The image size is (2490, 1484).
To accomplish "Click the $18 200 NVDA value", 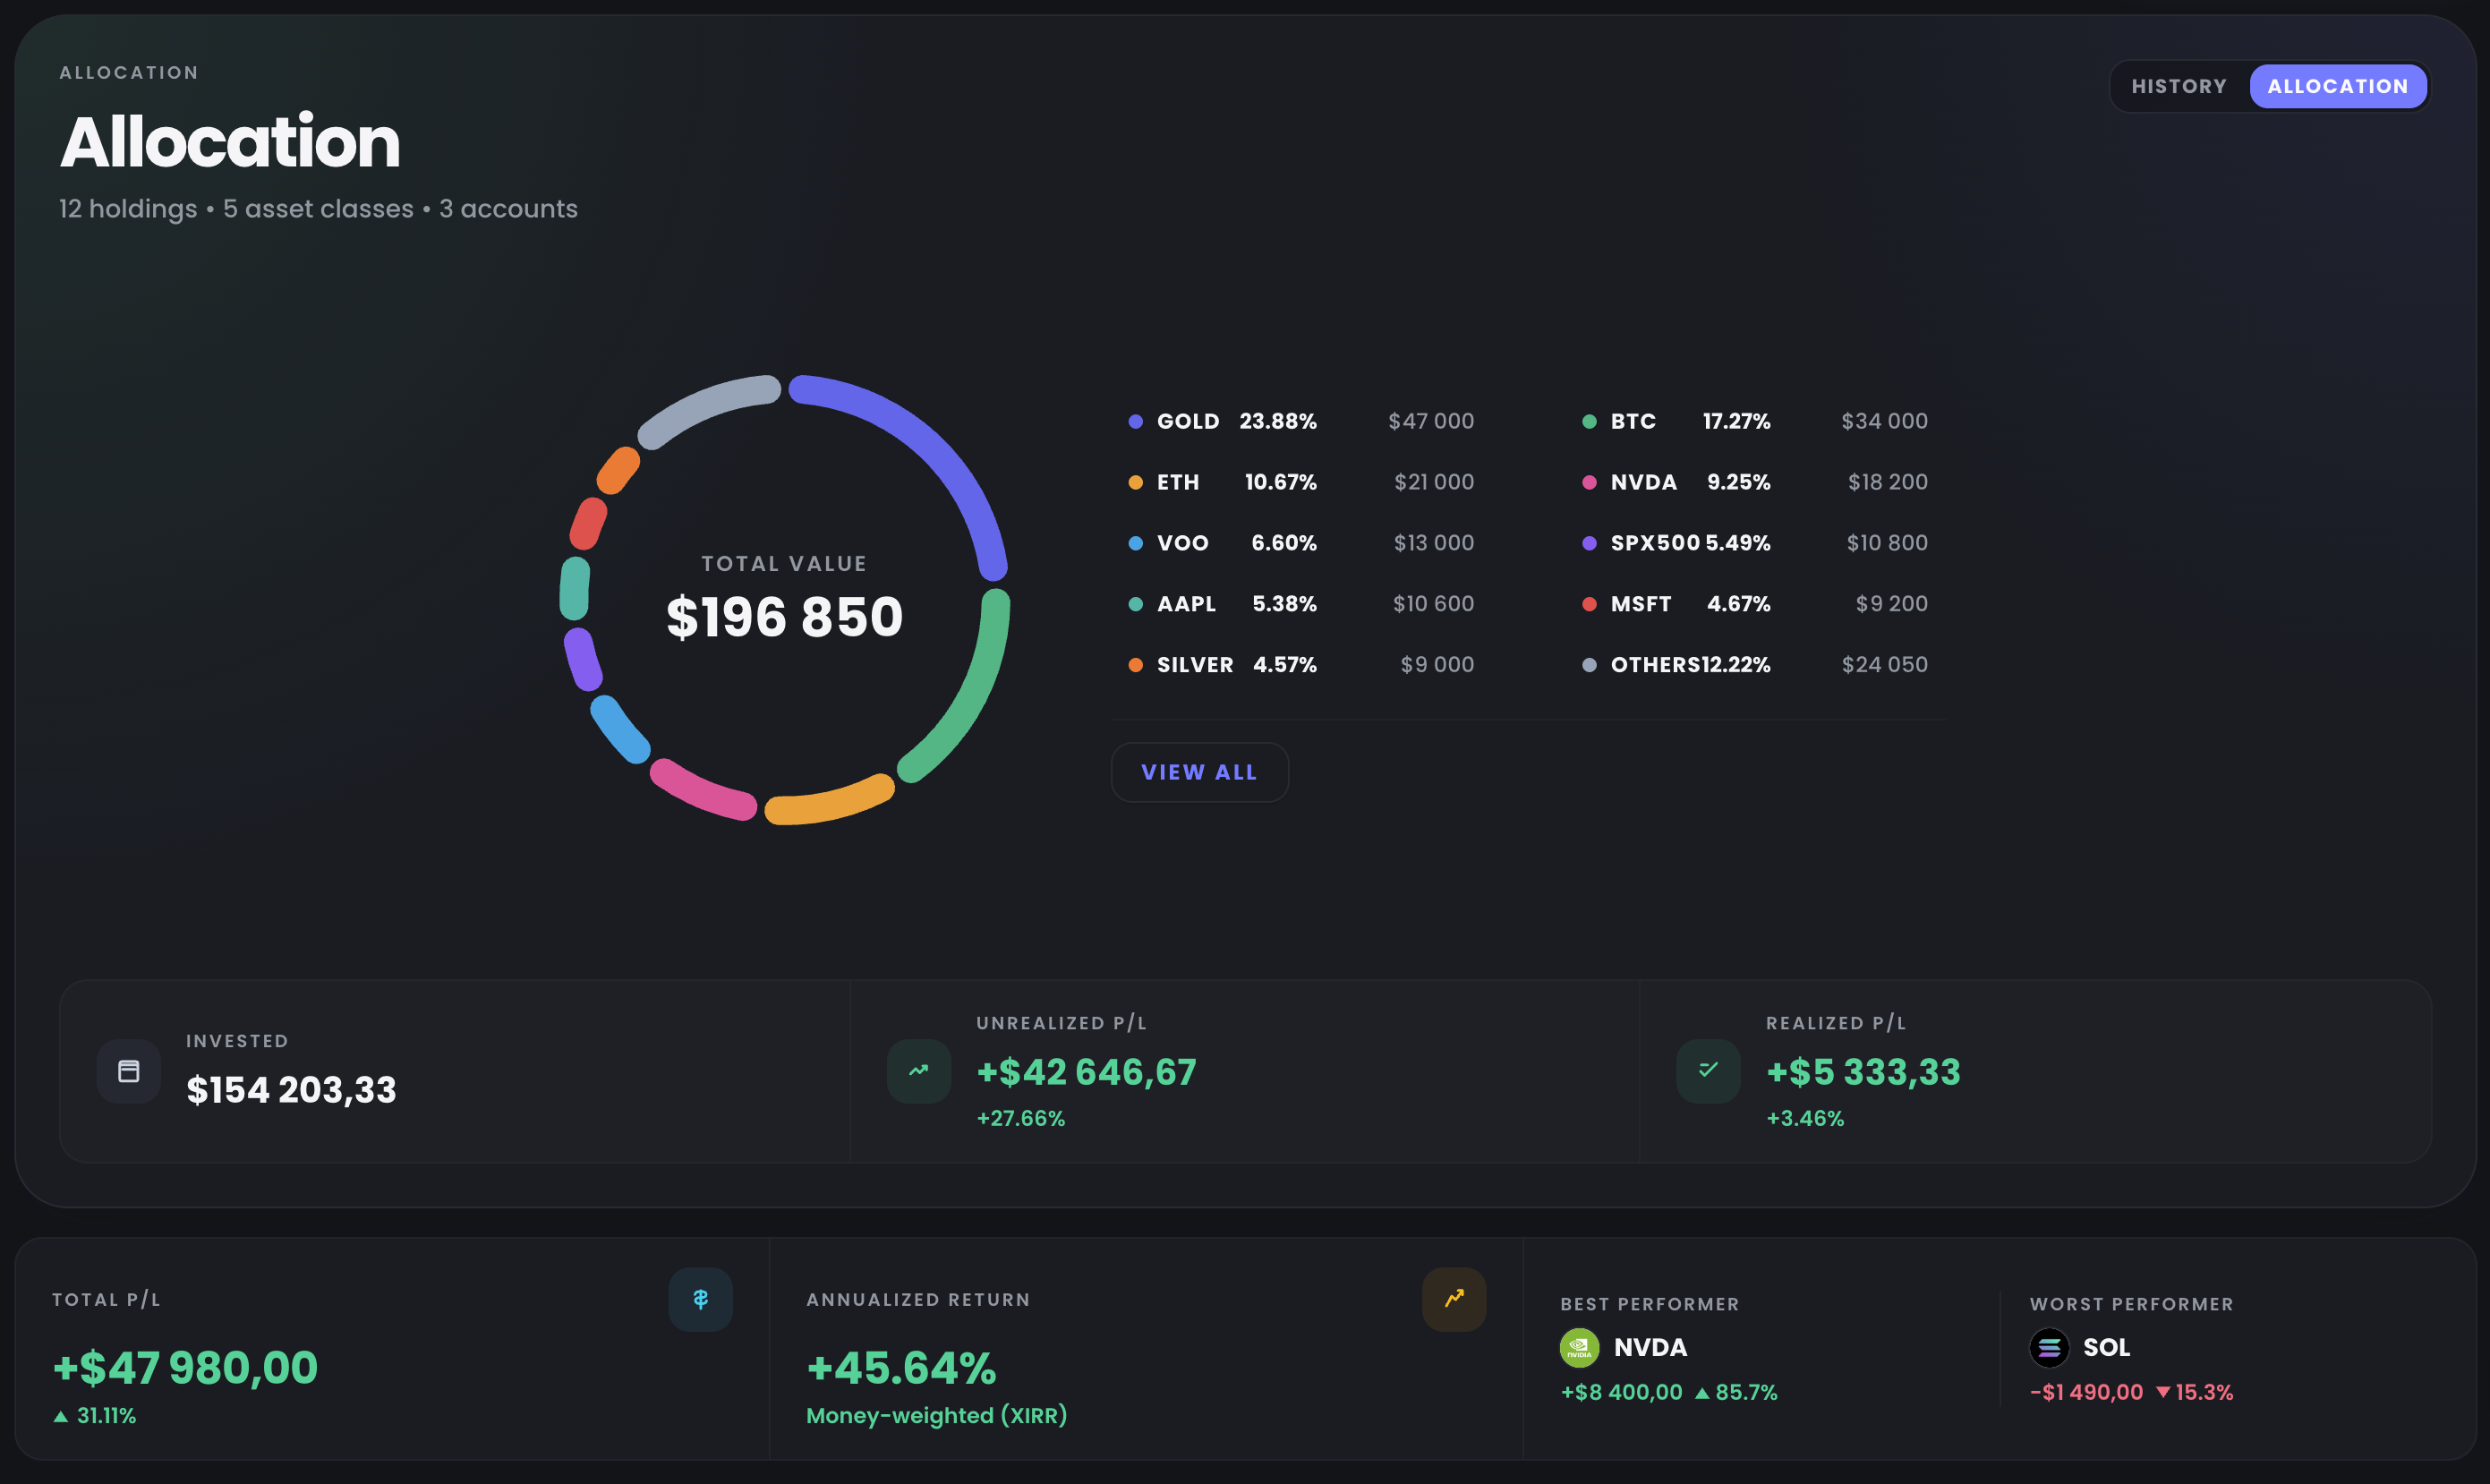I will point(1888,482).
